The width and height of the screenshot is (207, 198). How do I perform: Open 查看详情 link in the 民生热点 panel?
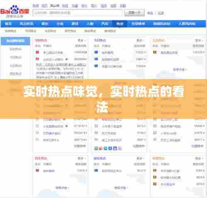pyautogui.click(x=62, y=188)
